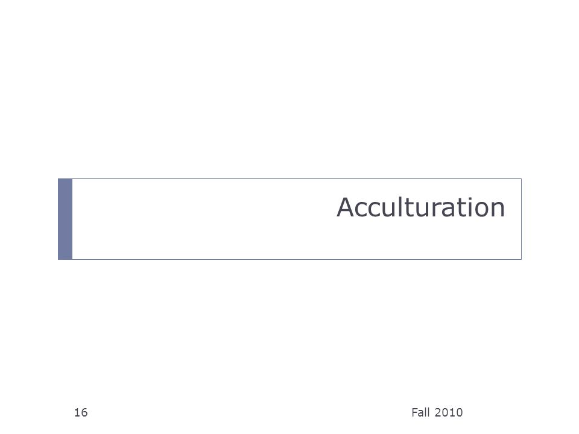Click the word Fall in the footer
The height and width of the screenshot is (434, 579).
[421, 412]
